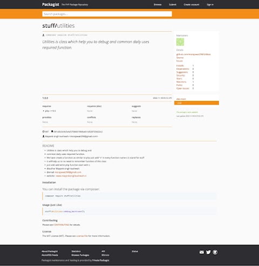Open the GitHub icon in footer

[215, 252]
